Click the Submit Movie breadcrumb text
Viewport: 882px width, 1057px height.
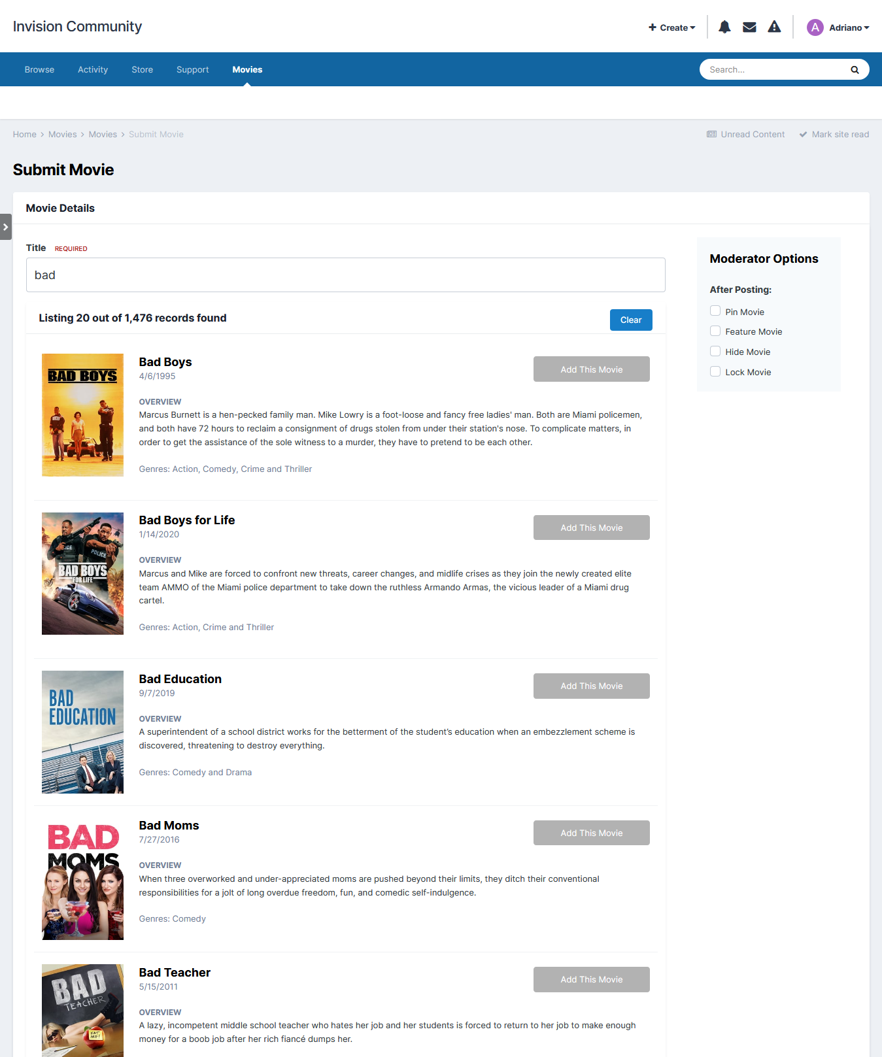pos(156,135)
